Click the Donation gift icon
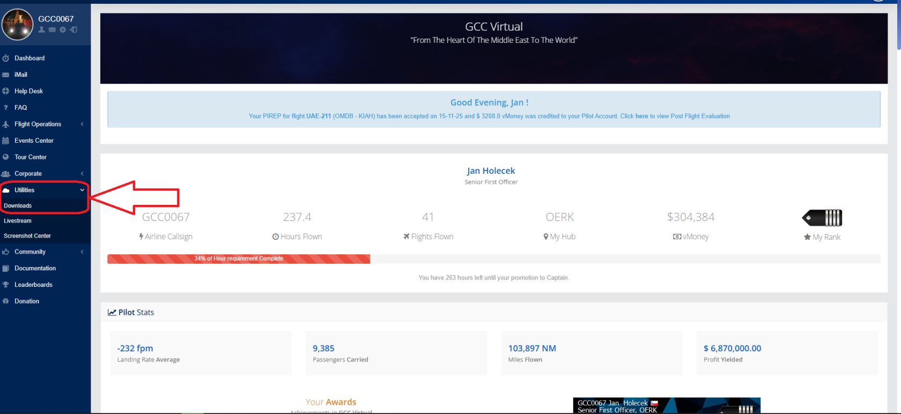Image resolution: width=901 pixels, height=414 pixels. (x=6, y=301)
